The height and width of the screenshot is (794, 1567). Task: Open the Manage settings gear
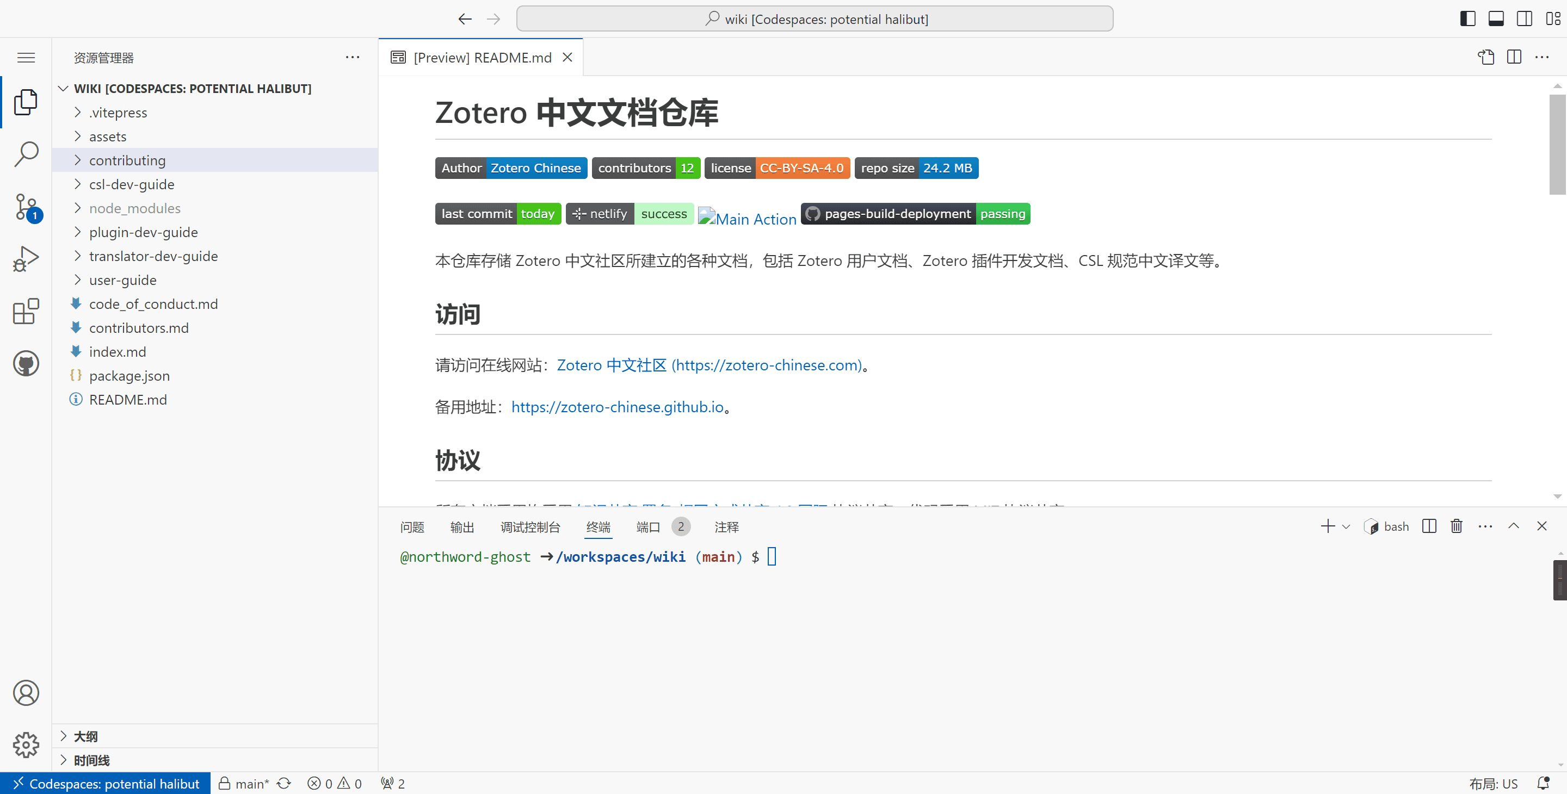(x=26, y=745)
